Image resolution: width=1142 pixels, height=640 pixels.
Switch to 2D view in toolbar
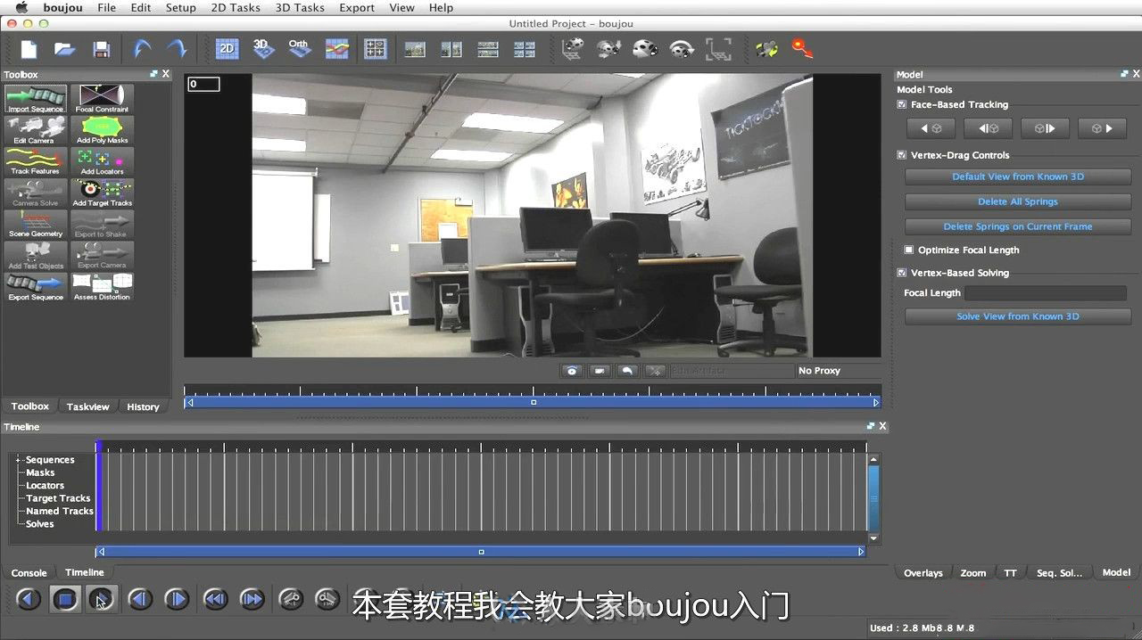coord(227,49)
